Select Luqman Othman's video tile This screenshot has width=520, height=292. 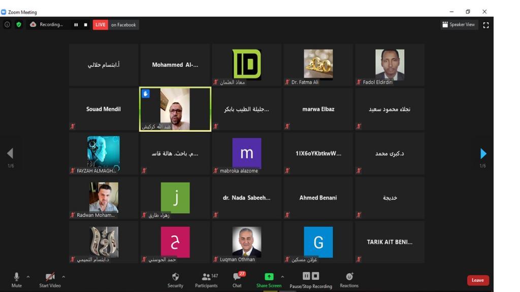coord(247,242)
